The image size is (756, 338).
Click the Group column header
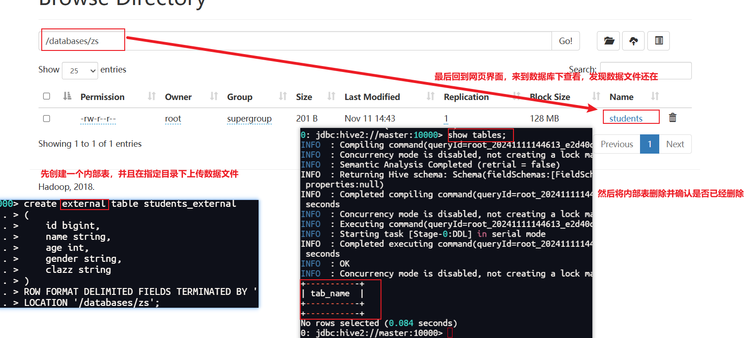[x=240, y=97]
